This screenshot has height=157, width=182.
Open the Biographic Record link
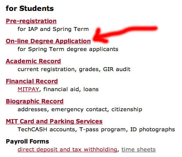point(35,101)
